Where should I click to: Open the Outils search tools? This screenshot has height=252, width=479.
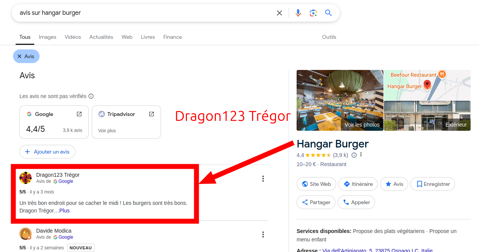click(x=329, y=37)
